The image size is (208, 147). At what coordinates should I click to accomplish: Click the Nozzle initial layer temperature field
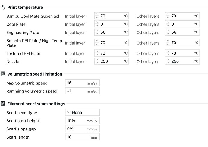click(x=112, y=61)
